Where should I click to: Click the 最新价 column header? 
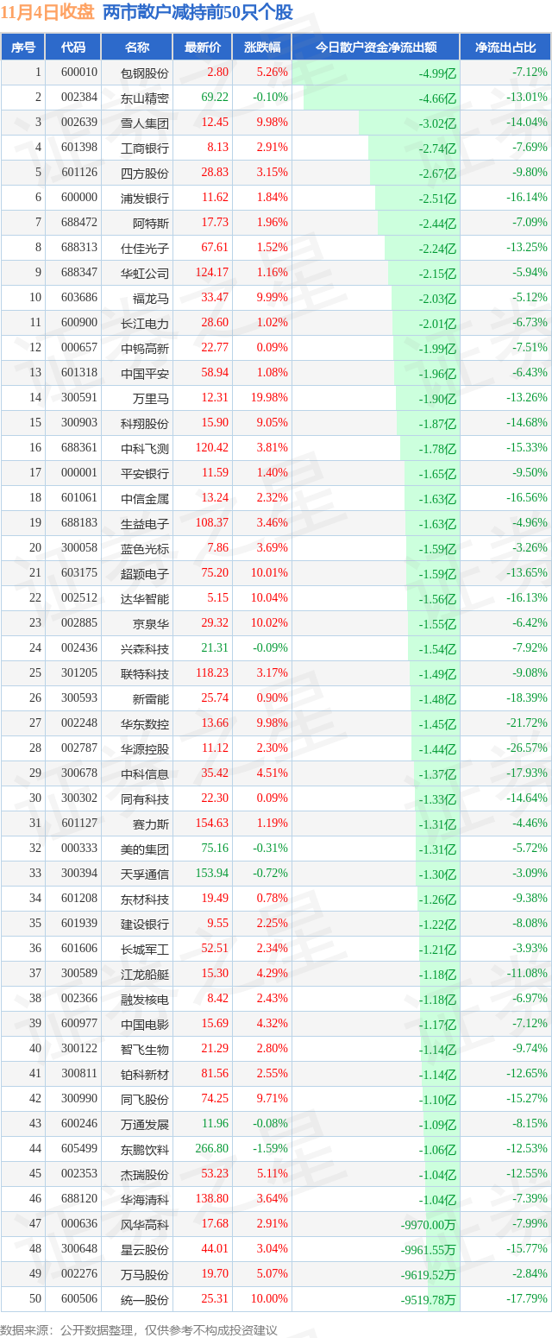pyautogui.click(x=202, y=47)
